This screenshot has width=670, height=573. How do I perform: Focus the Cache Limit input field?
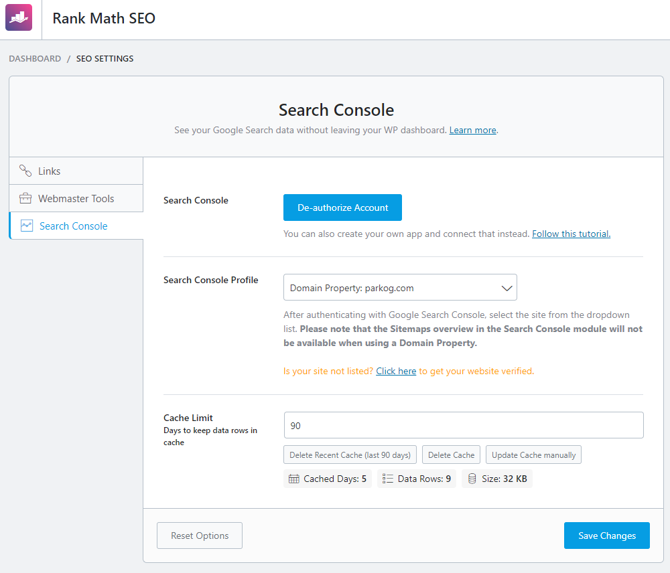pos(463,425)
